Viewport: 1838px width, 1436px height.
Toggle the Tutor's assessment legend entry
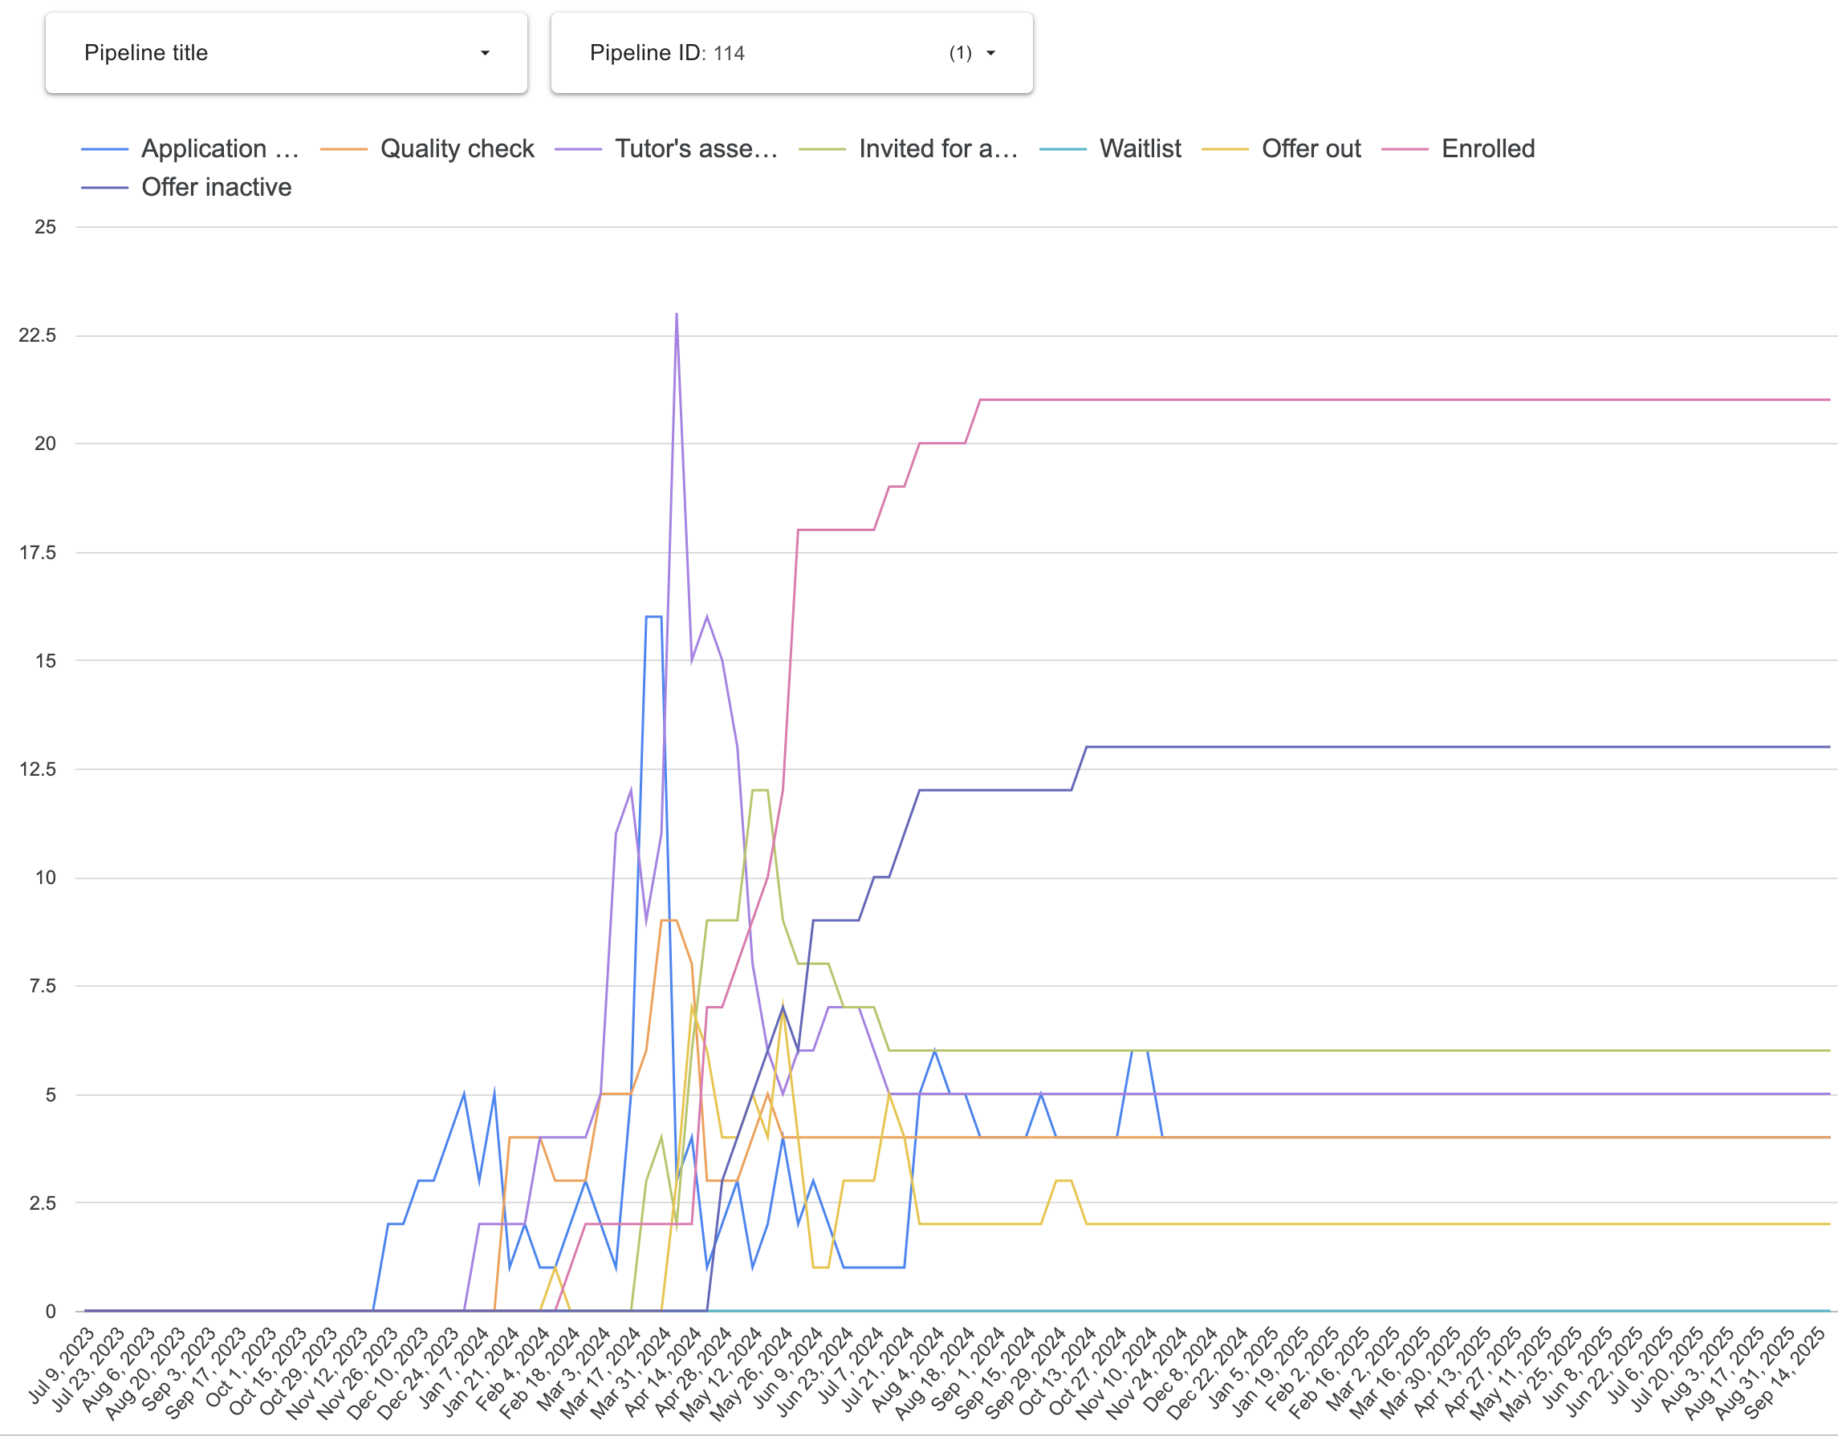(695, 149)
